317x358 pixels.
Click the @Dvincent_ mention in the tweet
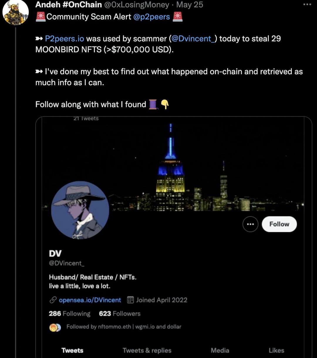pyautogui.click(x=193, y=39)
